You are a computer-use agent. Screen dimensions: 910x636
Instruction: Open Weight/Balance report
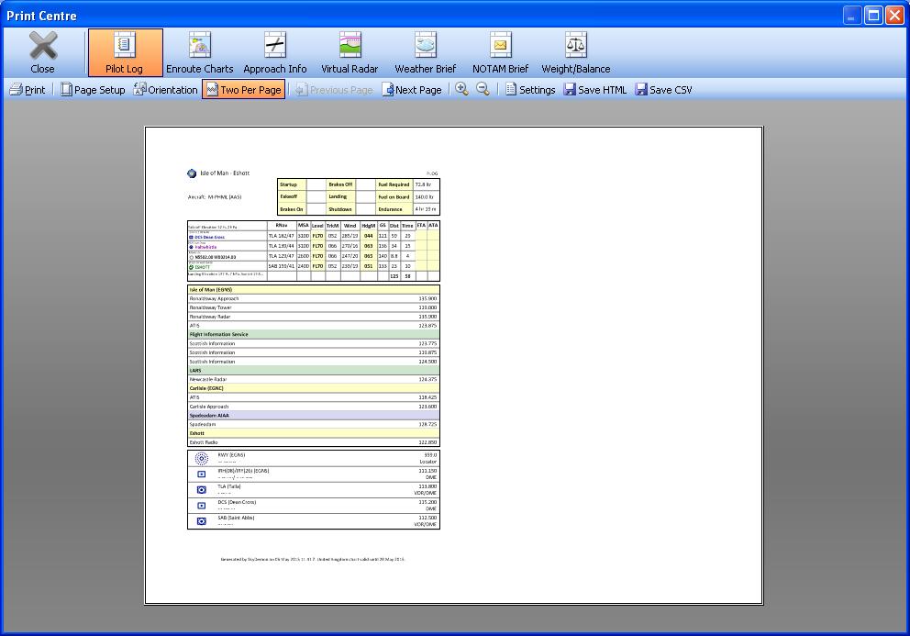[575, 52]
